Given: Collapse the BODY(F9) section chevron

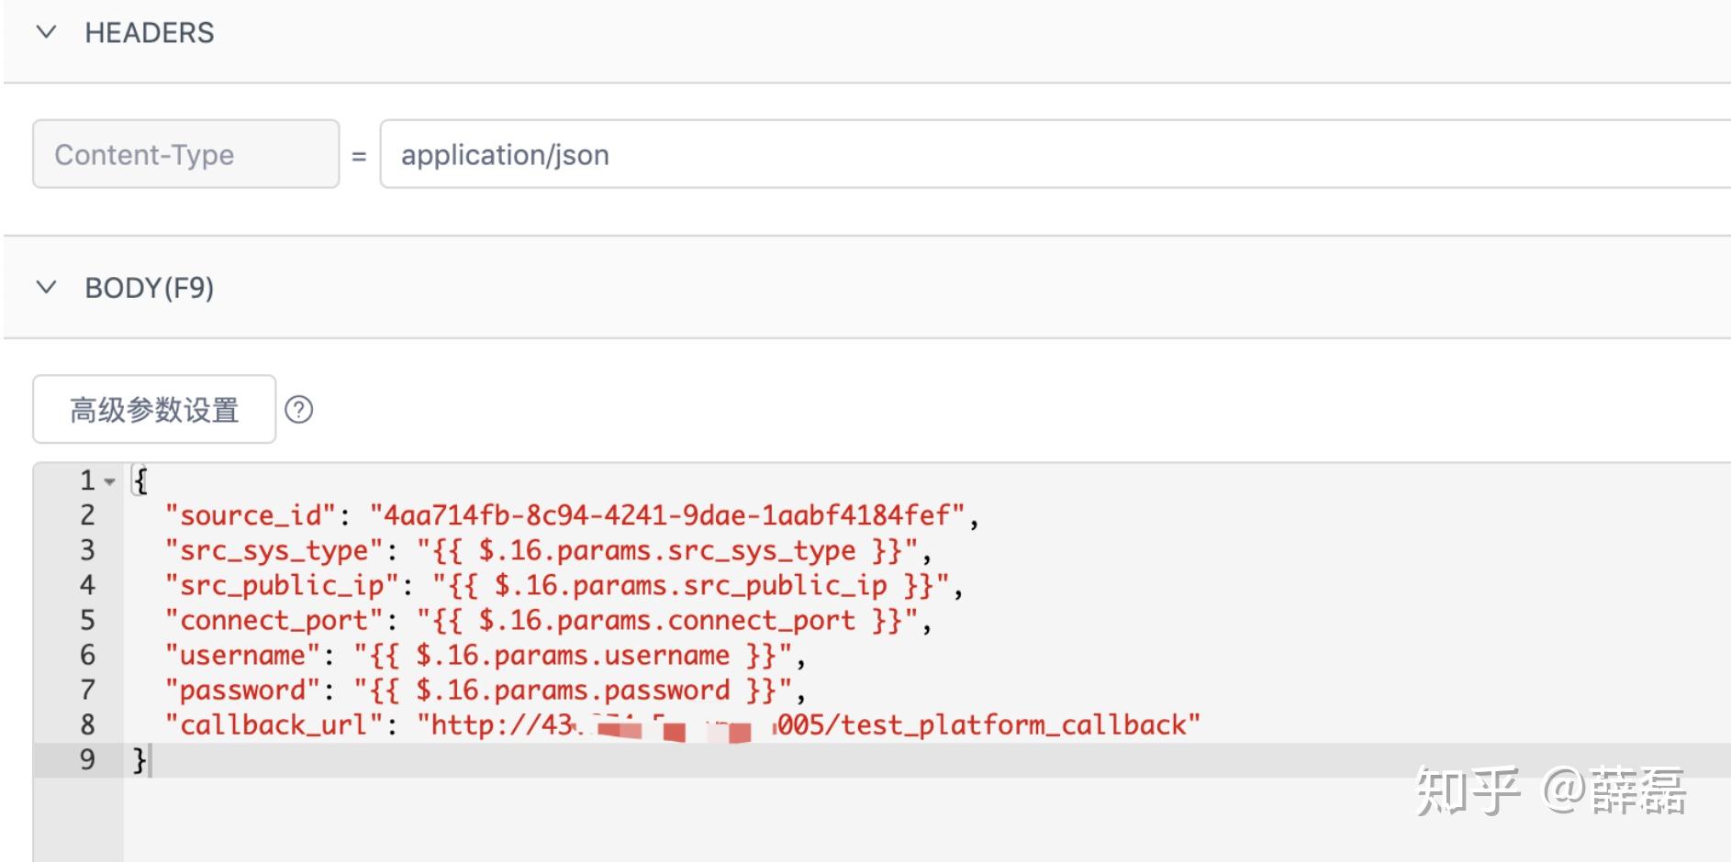Looking at the screenshot, I should pyautogui.click(x=46, y=287).
